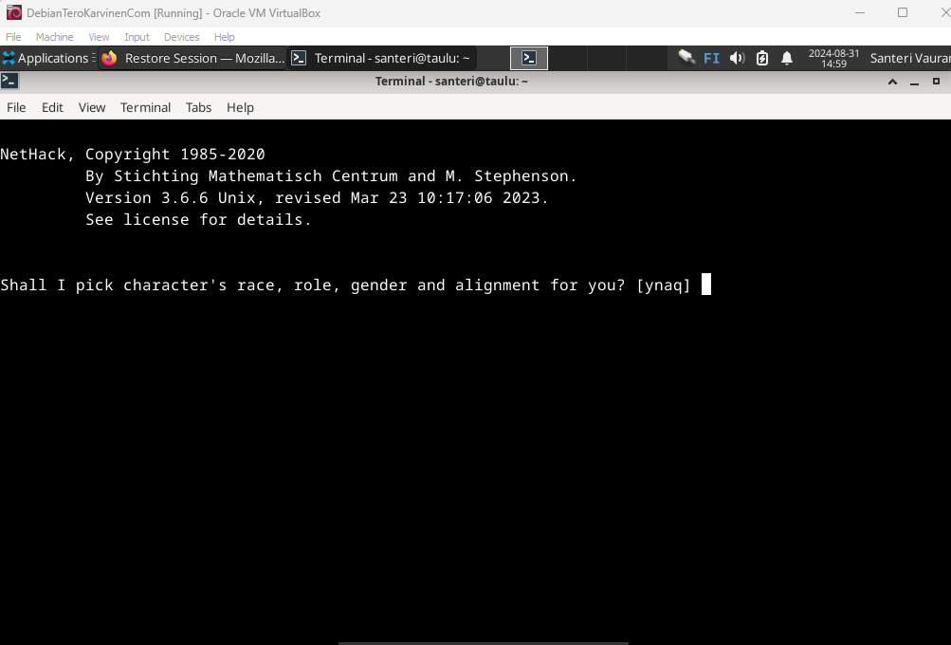Click the volume speaker icon
The width and height of the screenshot is (951, 645).
pos(737,58)
